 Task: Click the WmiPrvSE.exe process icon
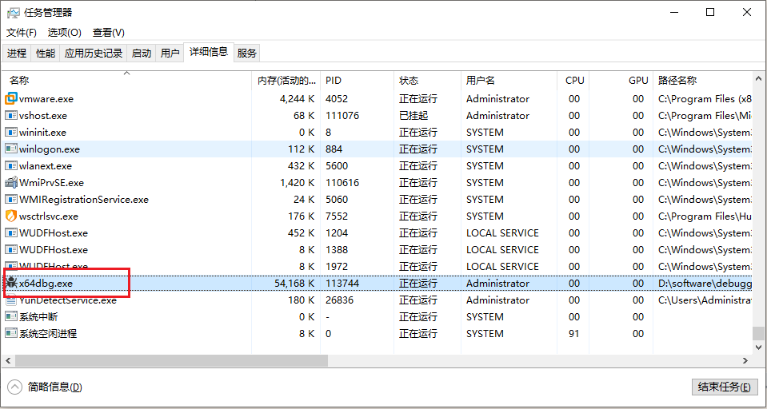click(11, 183)
